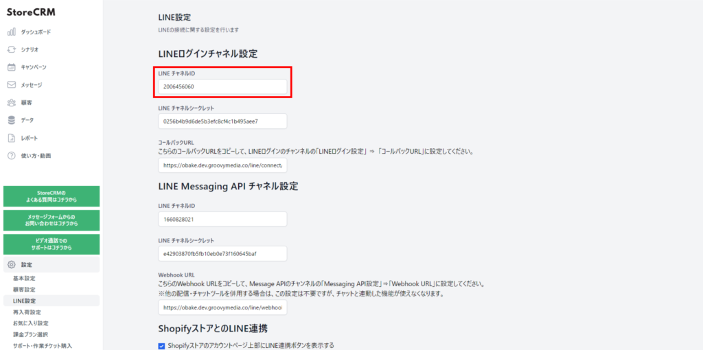Click the StoreCRM logo

pos(31,12)
